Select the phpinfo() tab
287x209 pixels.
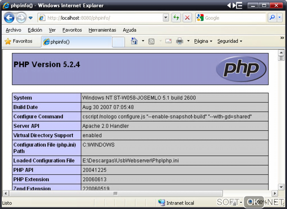click(77, 42)
